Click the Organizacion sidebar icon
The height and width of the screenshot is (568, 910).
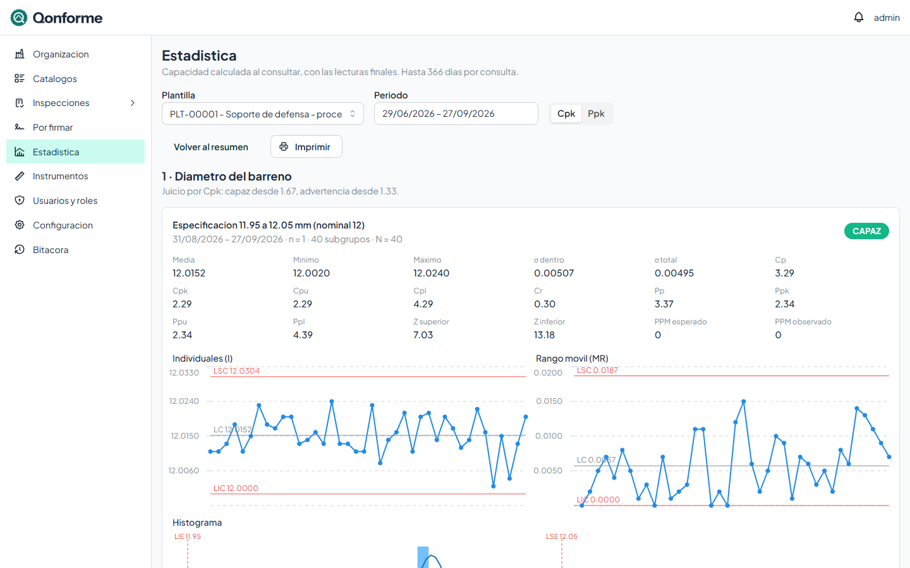click(20, 54)
